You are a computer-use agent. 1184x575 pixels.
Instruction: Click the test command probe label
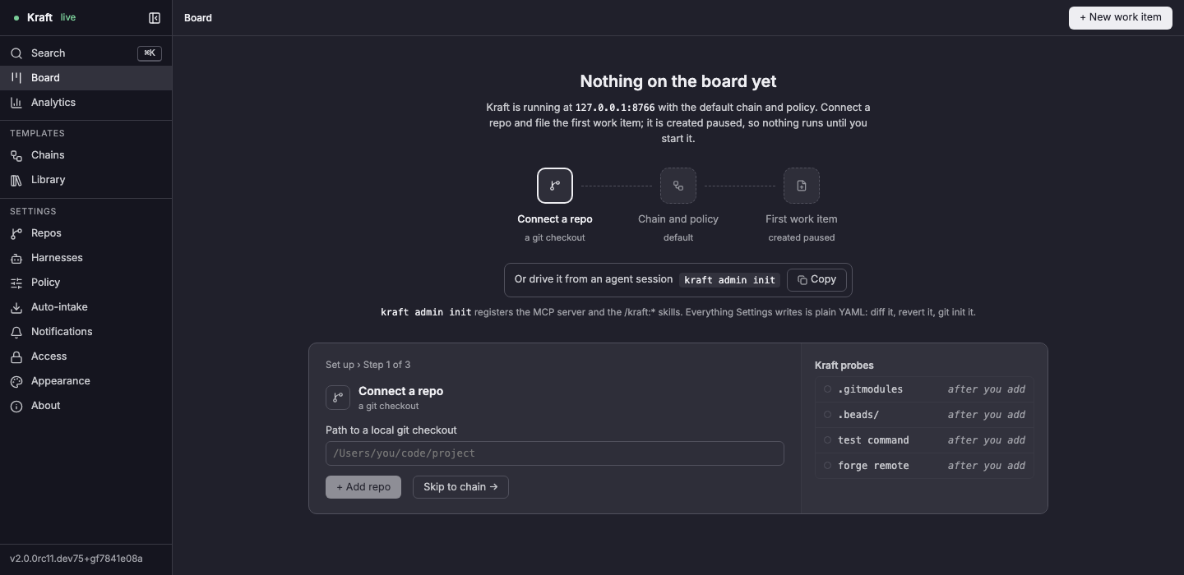pos(873,440)
